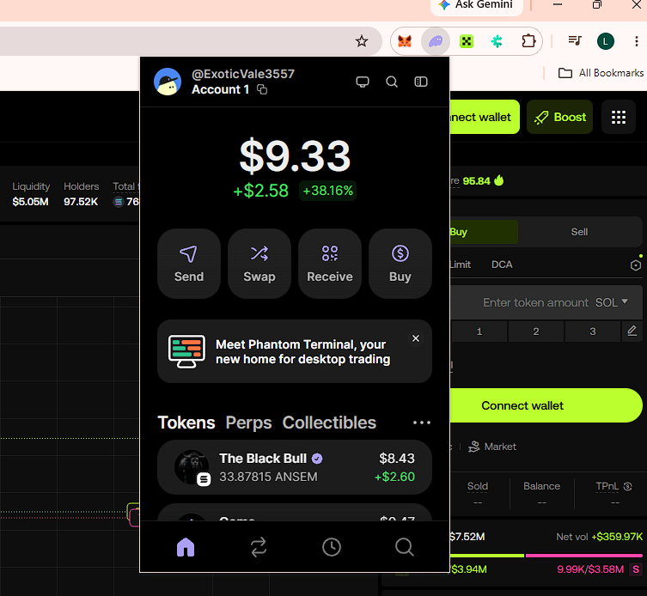Open the All Bookmarks folder

601,73
